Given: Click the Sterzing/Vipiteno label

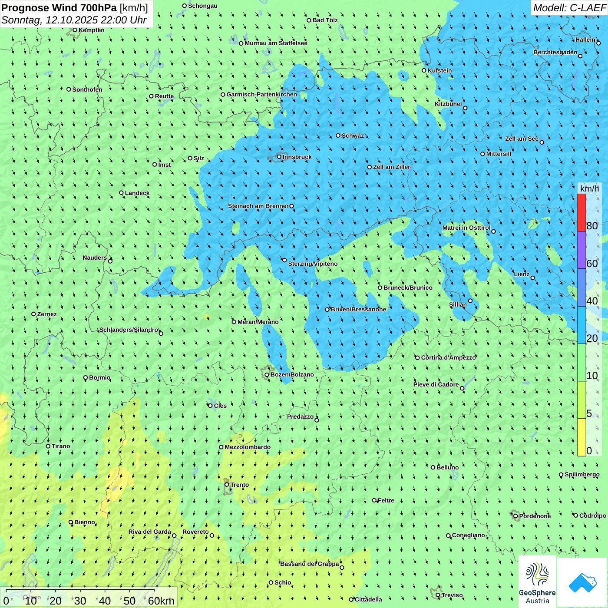Looking at the screenshot, I should click(x=313, y=264).
